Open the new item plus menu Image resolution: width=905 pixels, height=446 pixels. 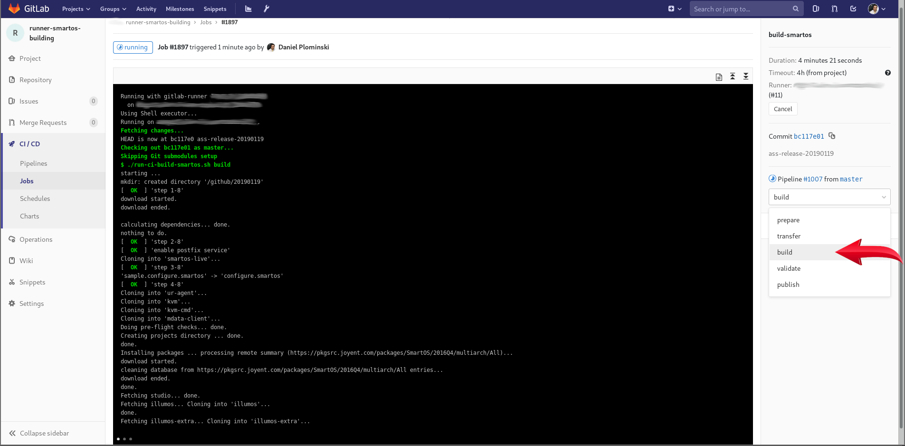(x=675, y=9)
